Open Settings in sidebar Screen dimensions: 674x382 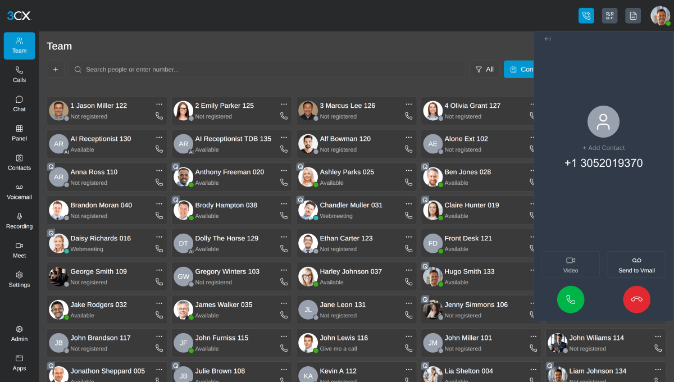pos(19,279)
